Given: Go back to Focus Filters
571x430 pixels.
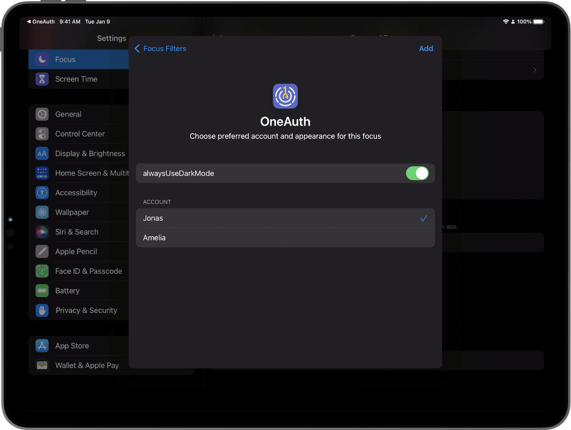Looking at the screenshot, I should click(161, 49).
